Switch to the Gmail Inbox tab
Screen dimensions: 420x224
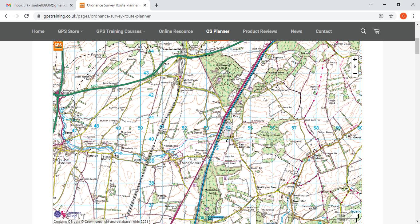[x=40, y=5]
